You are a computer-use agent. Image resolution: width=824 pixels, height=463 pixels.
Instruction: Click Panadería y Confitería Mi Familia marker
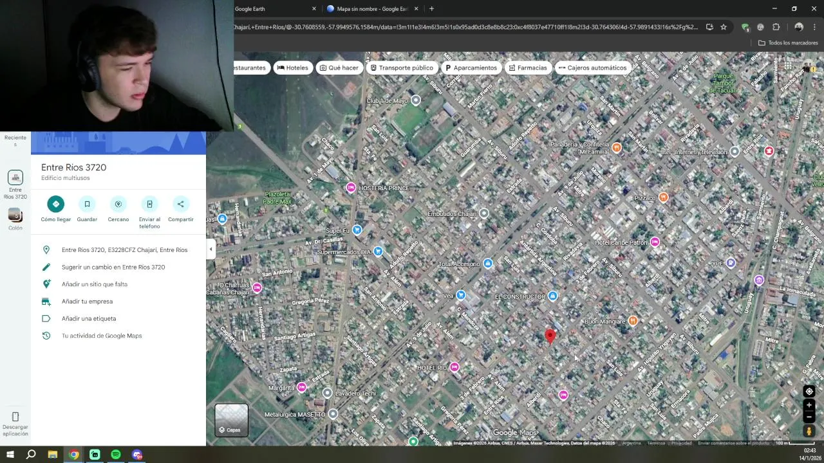pyautogui.click(x=617, y=148)
